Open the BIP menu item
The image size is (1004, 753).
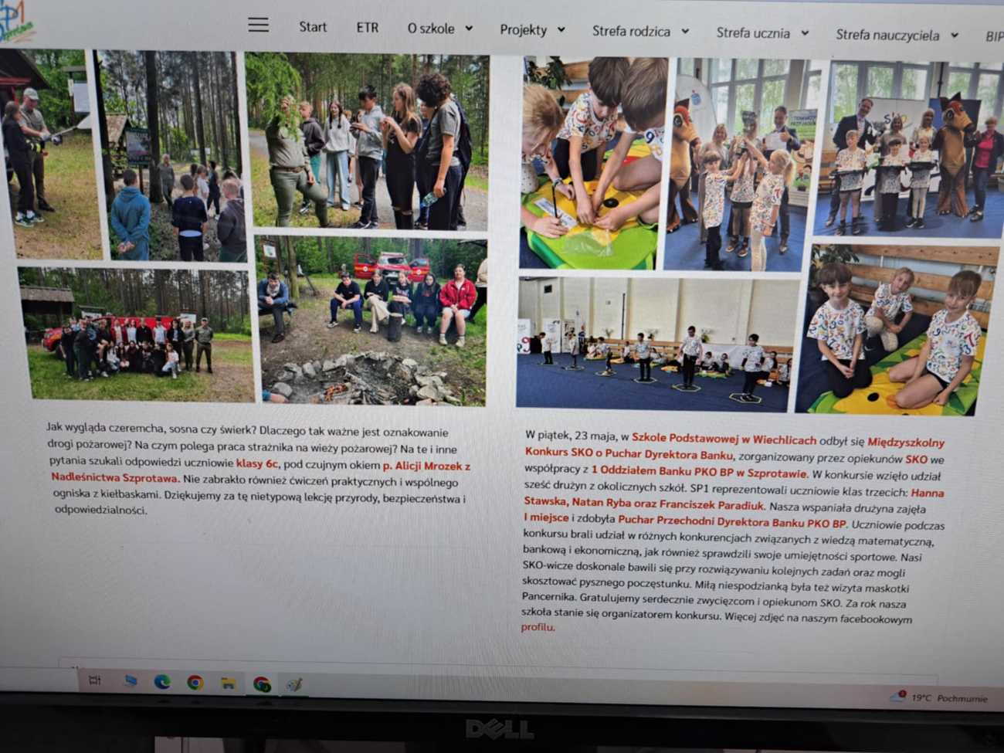click(993, 36)
